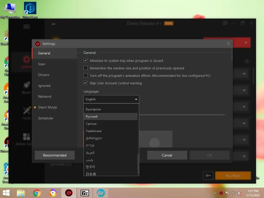Image resolution: width=264 pixels, height=198 pixels.
Task: Switch to Silent Mode settings tab
Action: [x=55, y=107]
